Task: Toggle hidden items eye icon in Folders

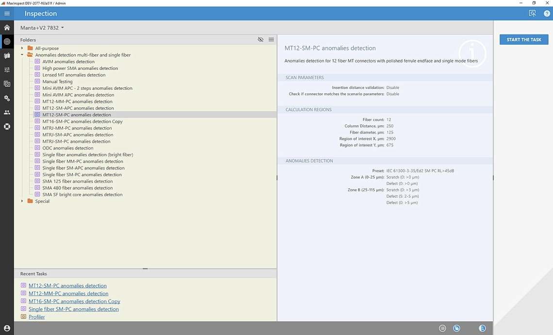Action: [x=260, y=39]
